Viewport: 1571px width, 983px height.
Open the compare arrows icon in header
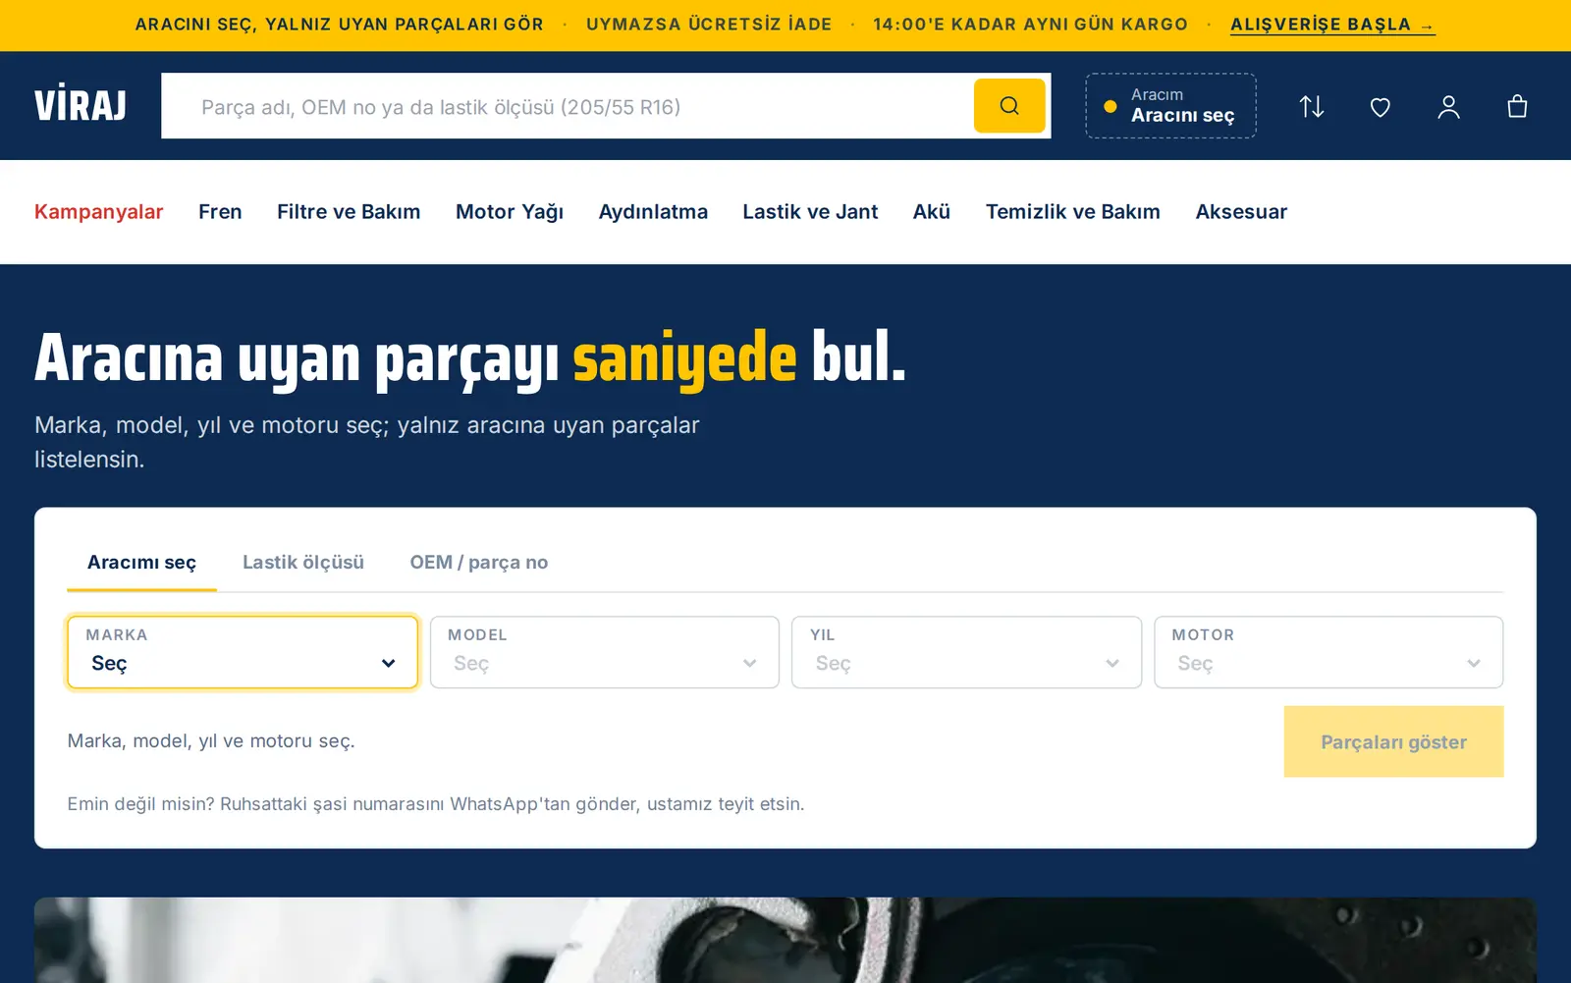(1312, 106)
